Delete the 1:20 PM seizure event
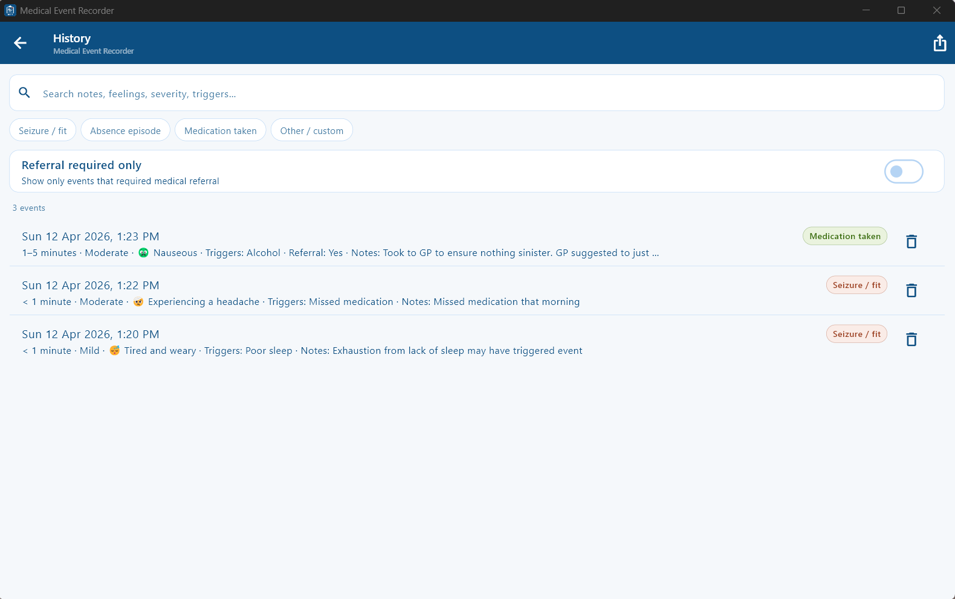955x599 pixels. [911, 339]
